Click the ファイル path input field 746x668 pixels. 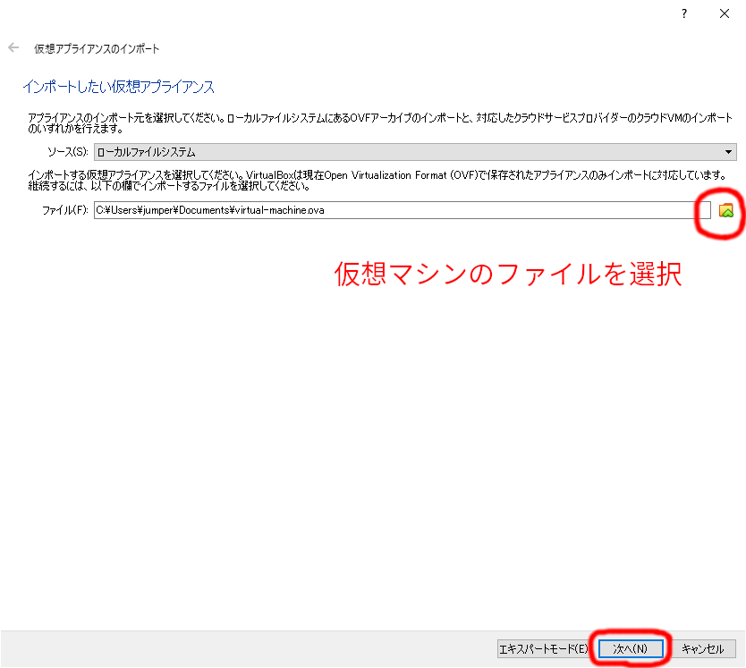point(402,210)
